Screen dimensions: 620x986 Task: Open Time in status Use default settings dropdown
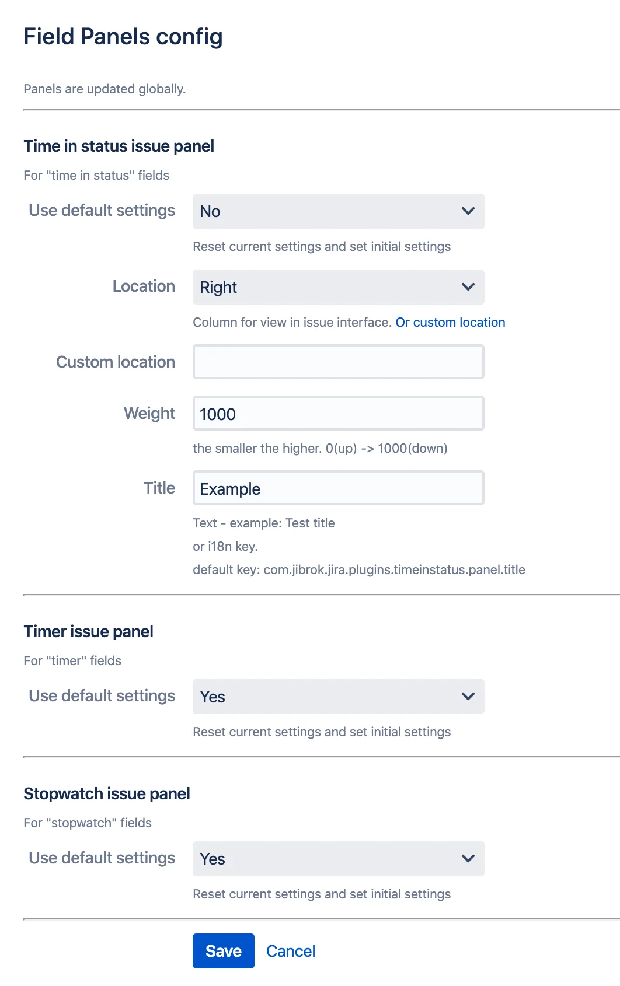tap(339, 211)
